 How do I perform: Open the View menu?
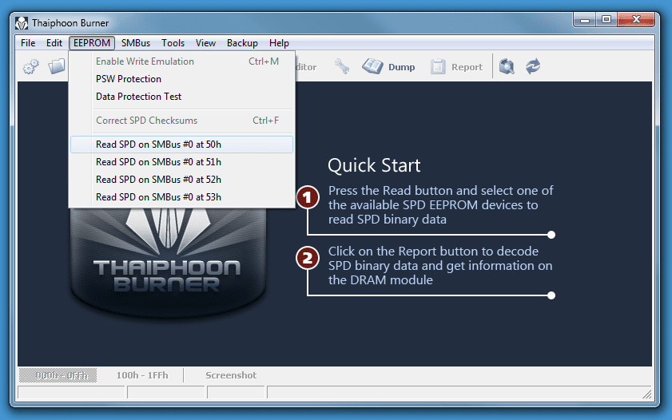[205, 43]
